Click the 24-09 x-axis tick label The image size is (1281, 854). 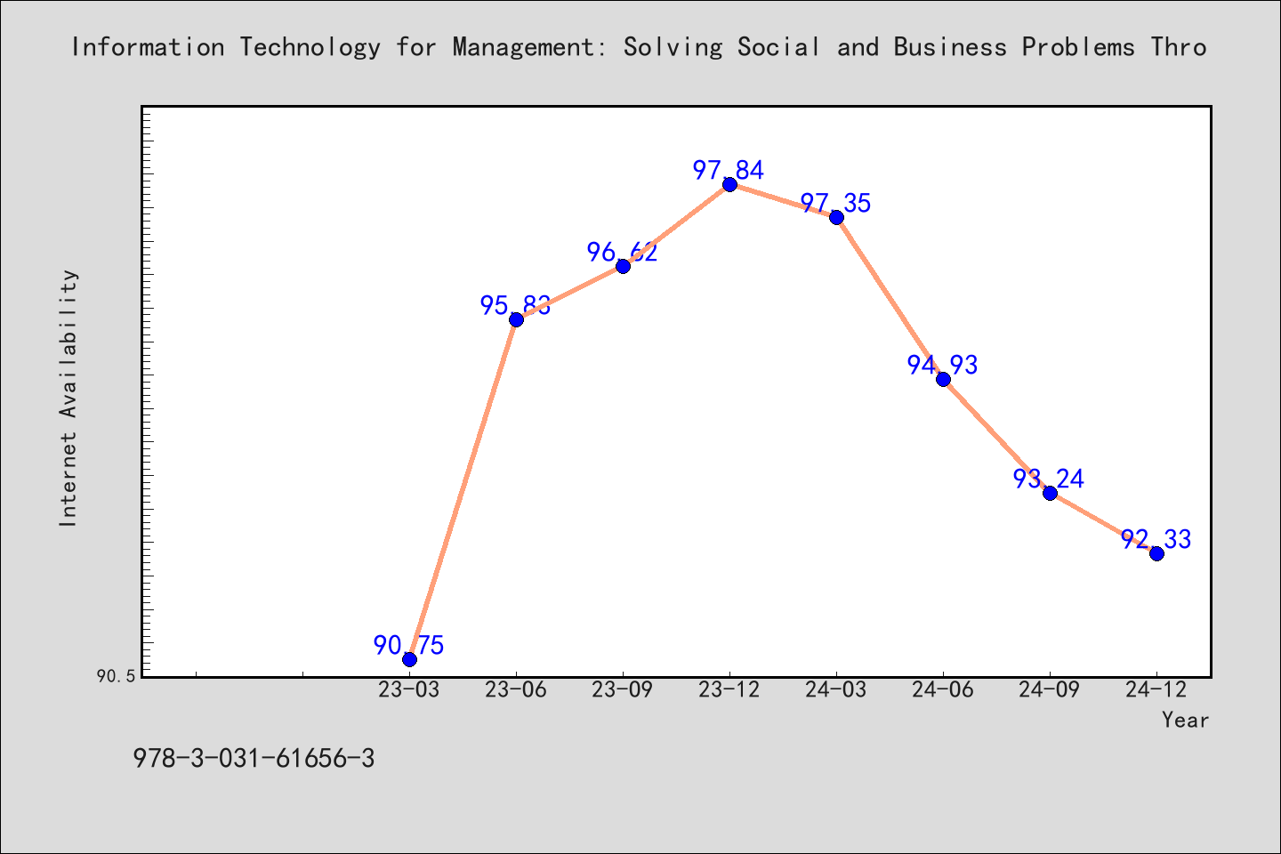(1050, 690)
